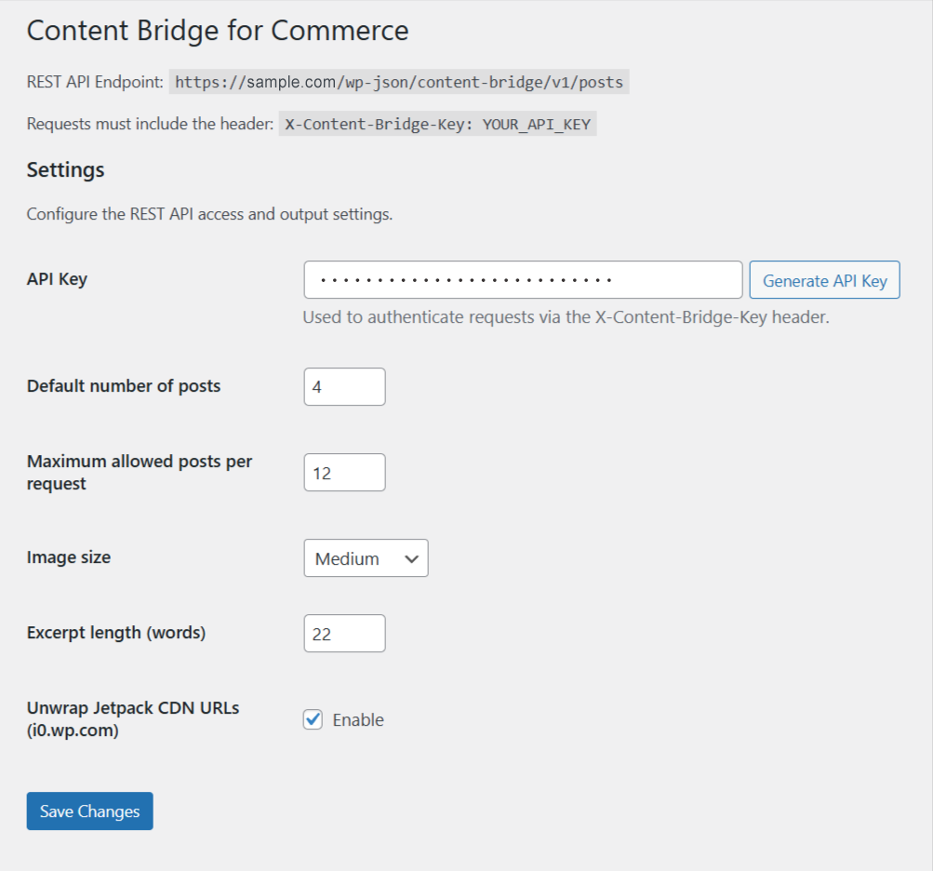Click the Content Bridge for Commerce heading
The width and height of the screenshot is (933, 871).
click(218, 31)
